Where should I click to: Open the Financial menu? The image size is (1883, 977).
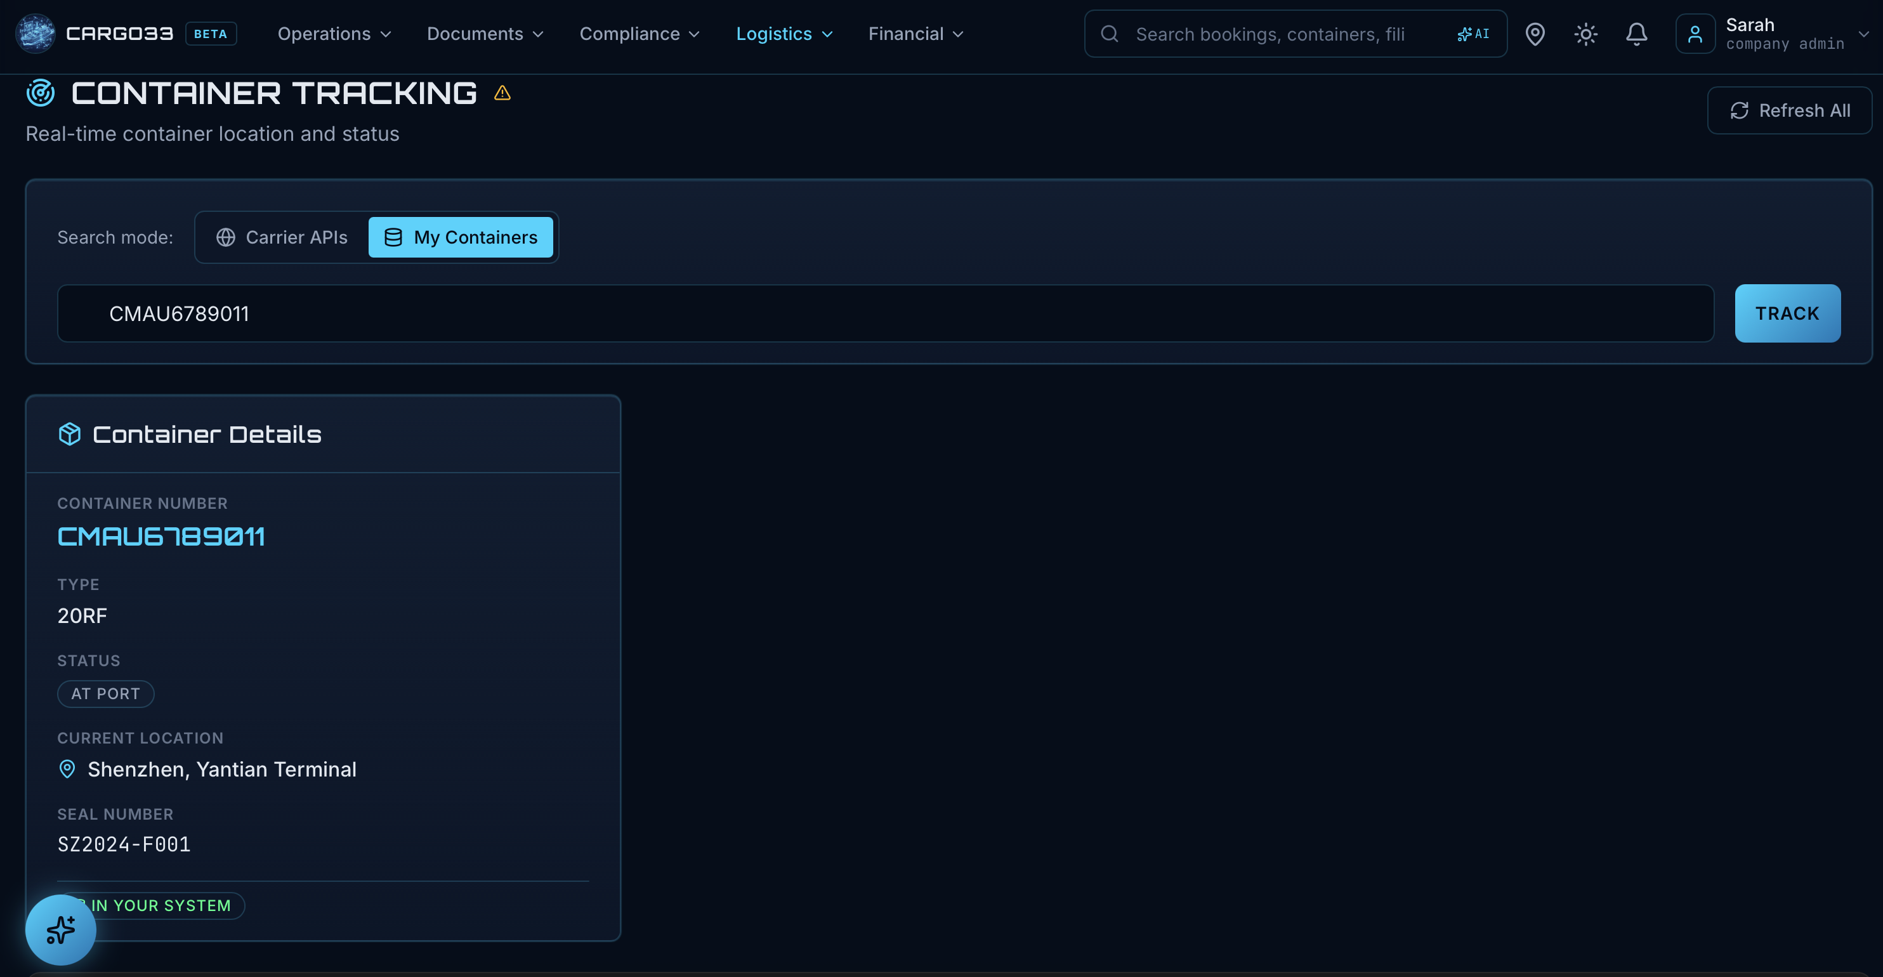tap(916, 34)
